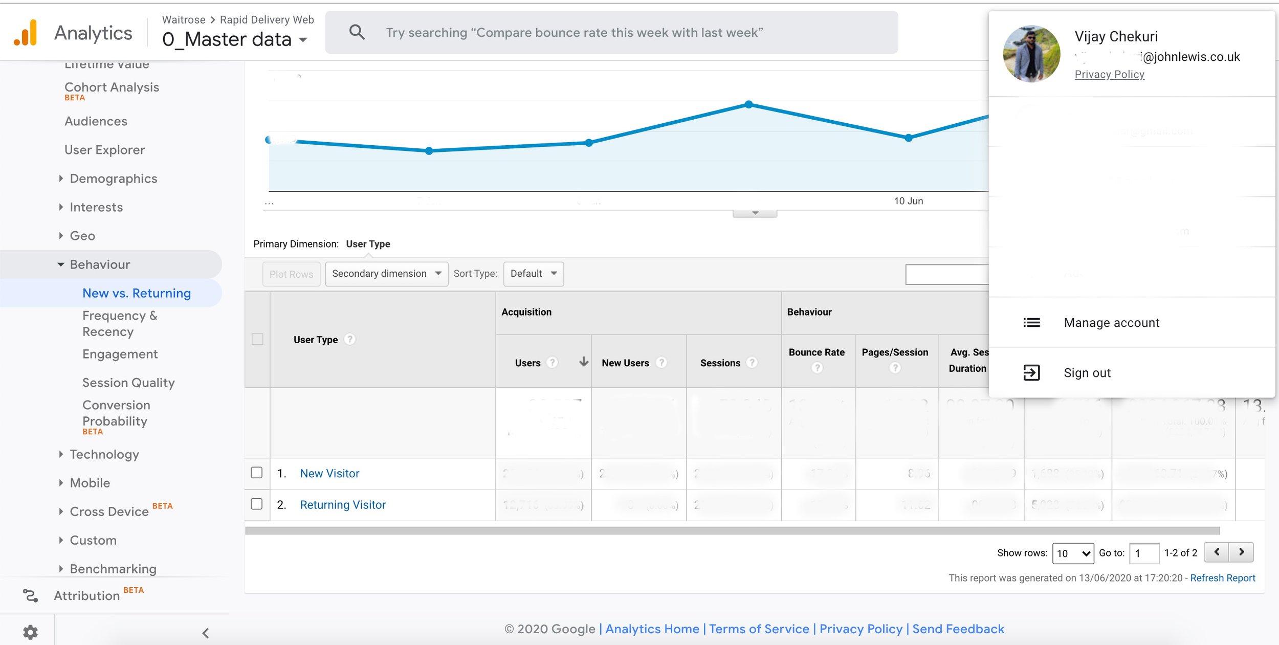Click the help icon beside New Users
The width and height of the screenshot is (1279, 645).
tap(661, 362)
